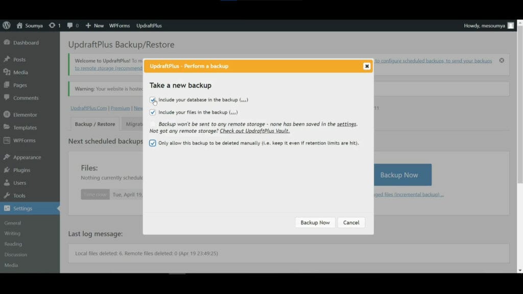The image size is (523, 294).
Task: Click the blue Backup Now button
Action: coord(402,175)
